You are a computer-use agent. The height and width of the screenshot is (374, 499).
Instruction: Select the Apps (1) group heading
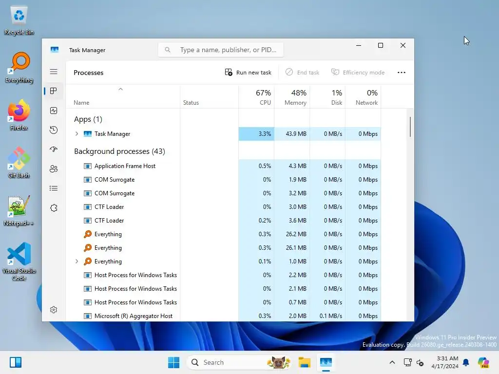88,119
